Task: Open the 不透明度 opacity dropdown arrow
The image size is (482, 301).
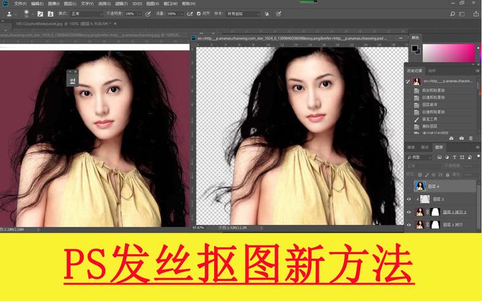Action: tap(140, 14)
